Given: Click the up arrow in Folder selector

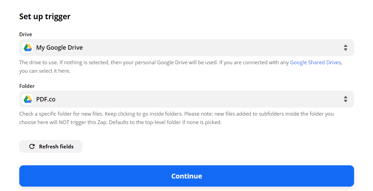Looking at the screenshot, I should point(345,97).
